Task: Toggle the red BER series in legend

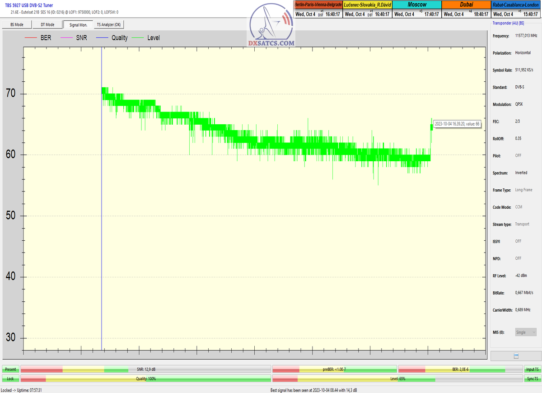Action: point(40,38)
